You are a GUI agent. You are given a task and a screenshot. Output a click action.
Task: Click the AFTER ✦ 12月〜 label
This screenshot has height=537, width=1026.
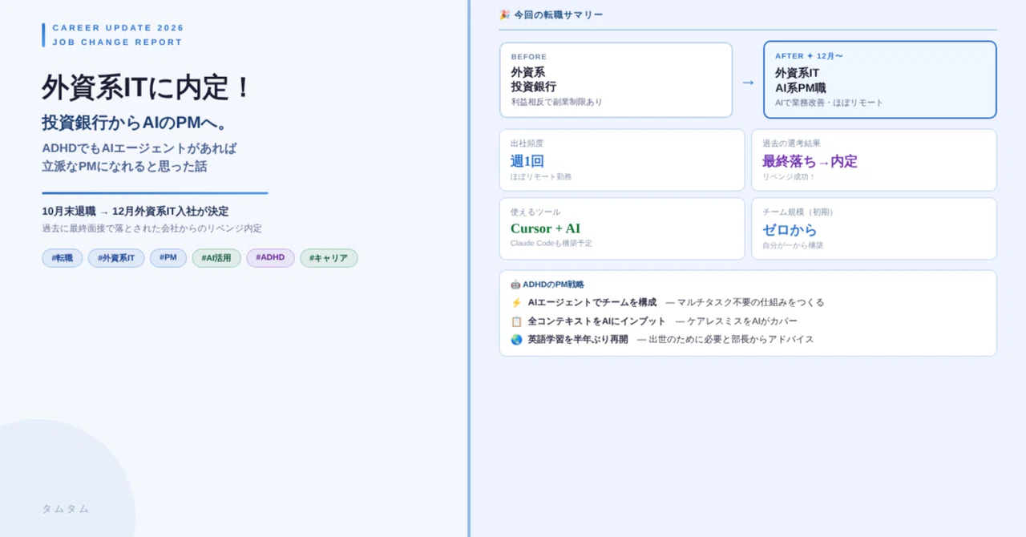(809, 56)
